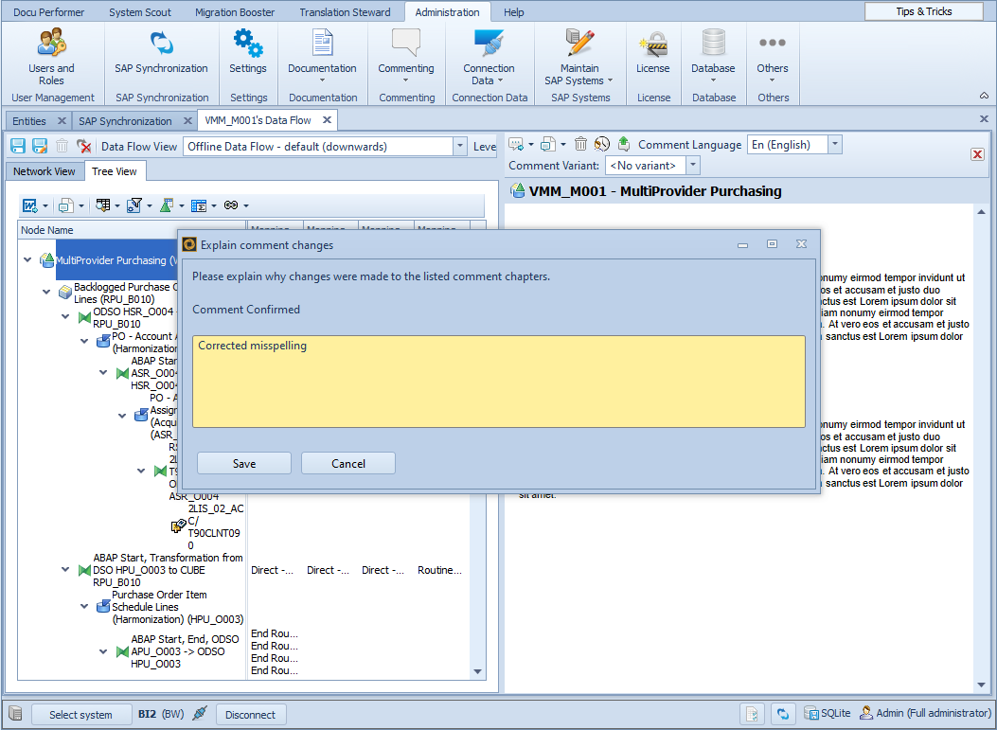This screenshot has height=730, width=997.
Task: Collapse the Backlogged Purchase Order Lines node
Action: pos(46,293)
